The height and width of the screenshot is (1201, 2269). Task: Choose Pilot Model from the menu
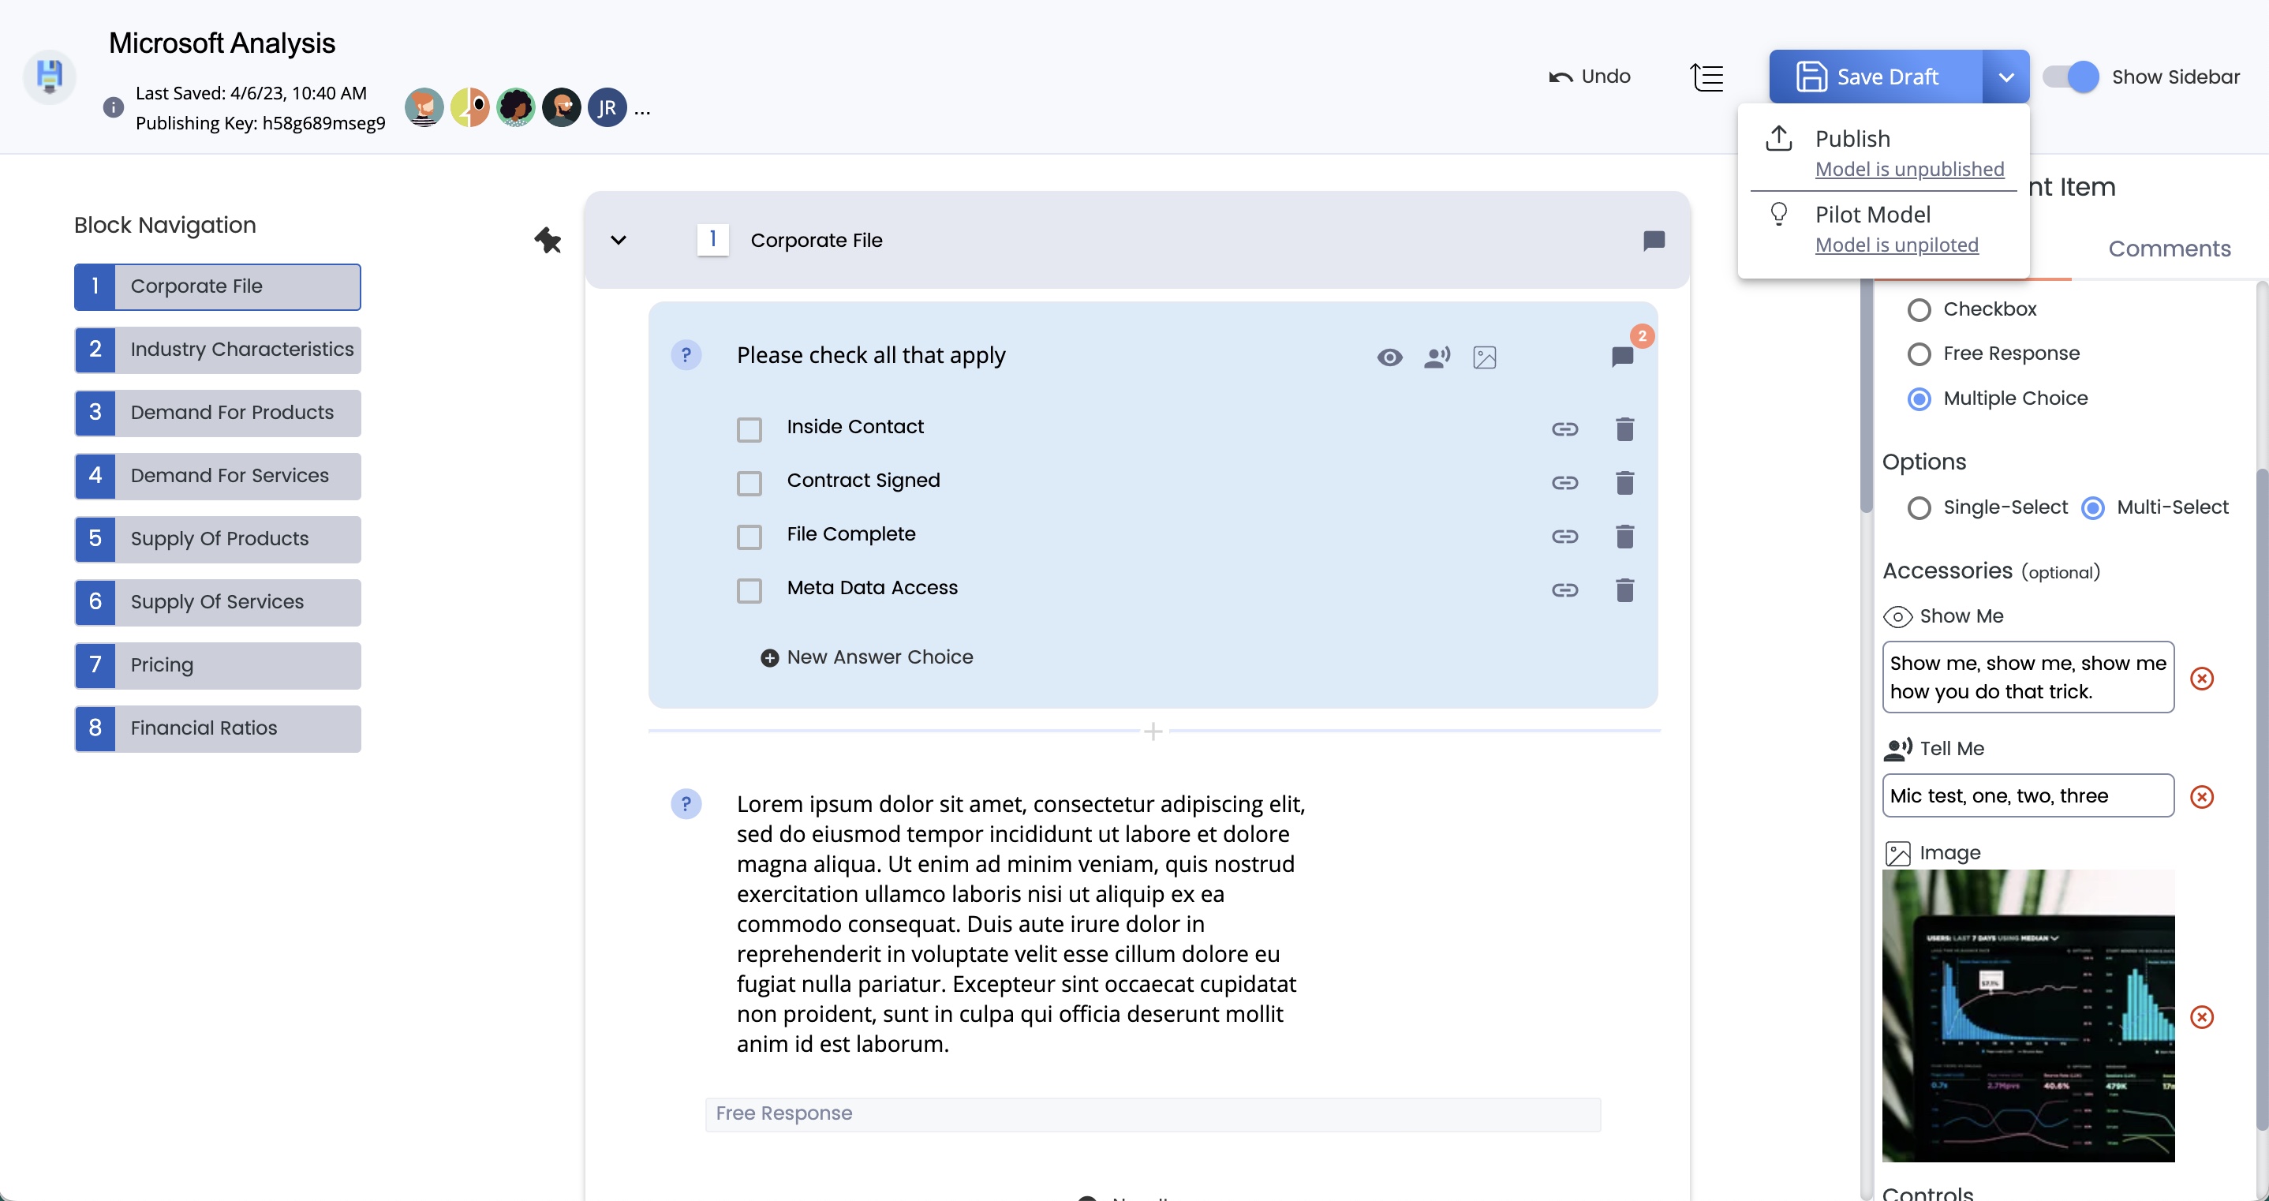[1873, 214]
